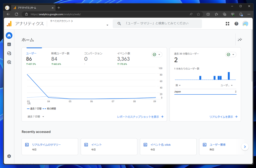The height and width of the screenshot is (168, 256).
Task: Click the 過去 30 分間のユーザー heading
Action: pos(187,54)
